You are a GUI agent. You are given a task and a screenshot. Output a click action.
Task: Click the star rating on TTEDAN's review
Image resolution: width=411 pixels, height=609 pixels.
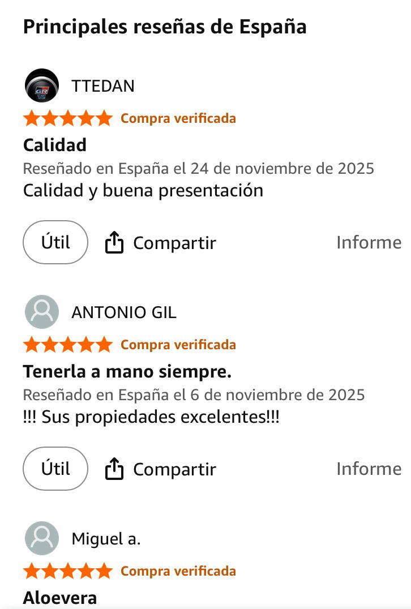tap(68, 118)
